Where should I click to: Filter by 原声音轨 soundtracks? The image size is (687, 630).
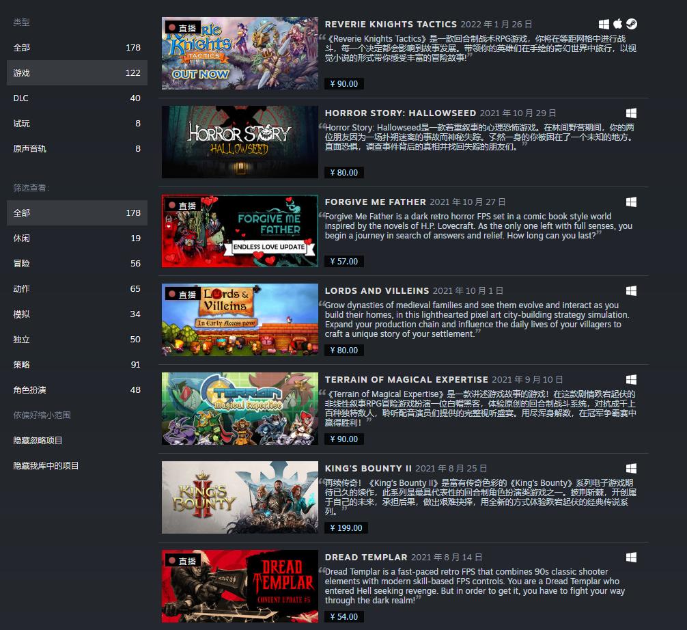(x=77, y=149)
